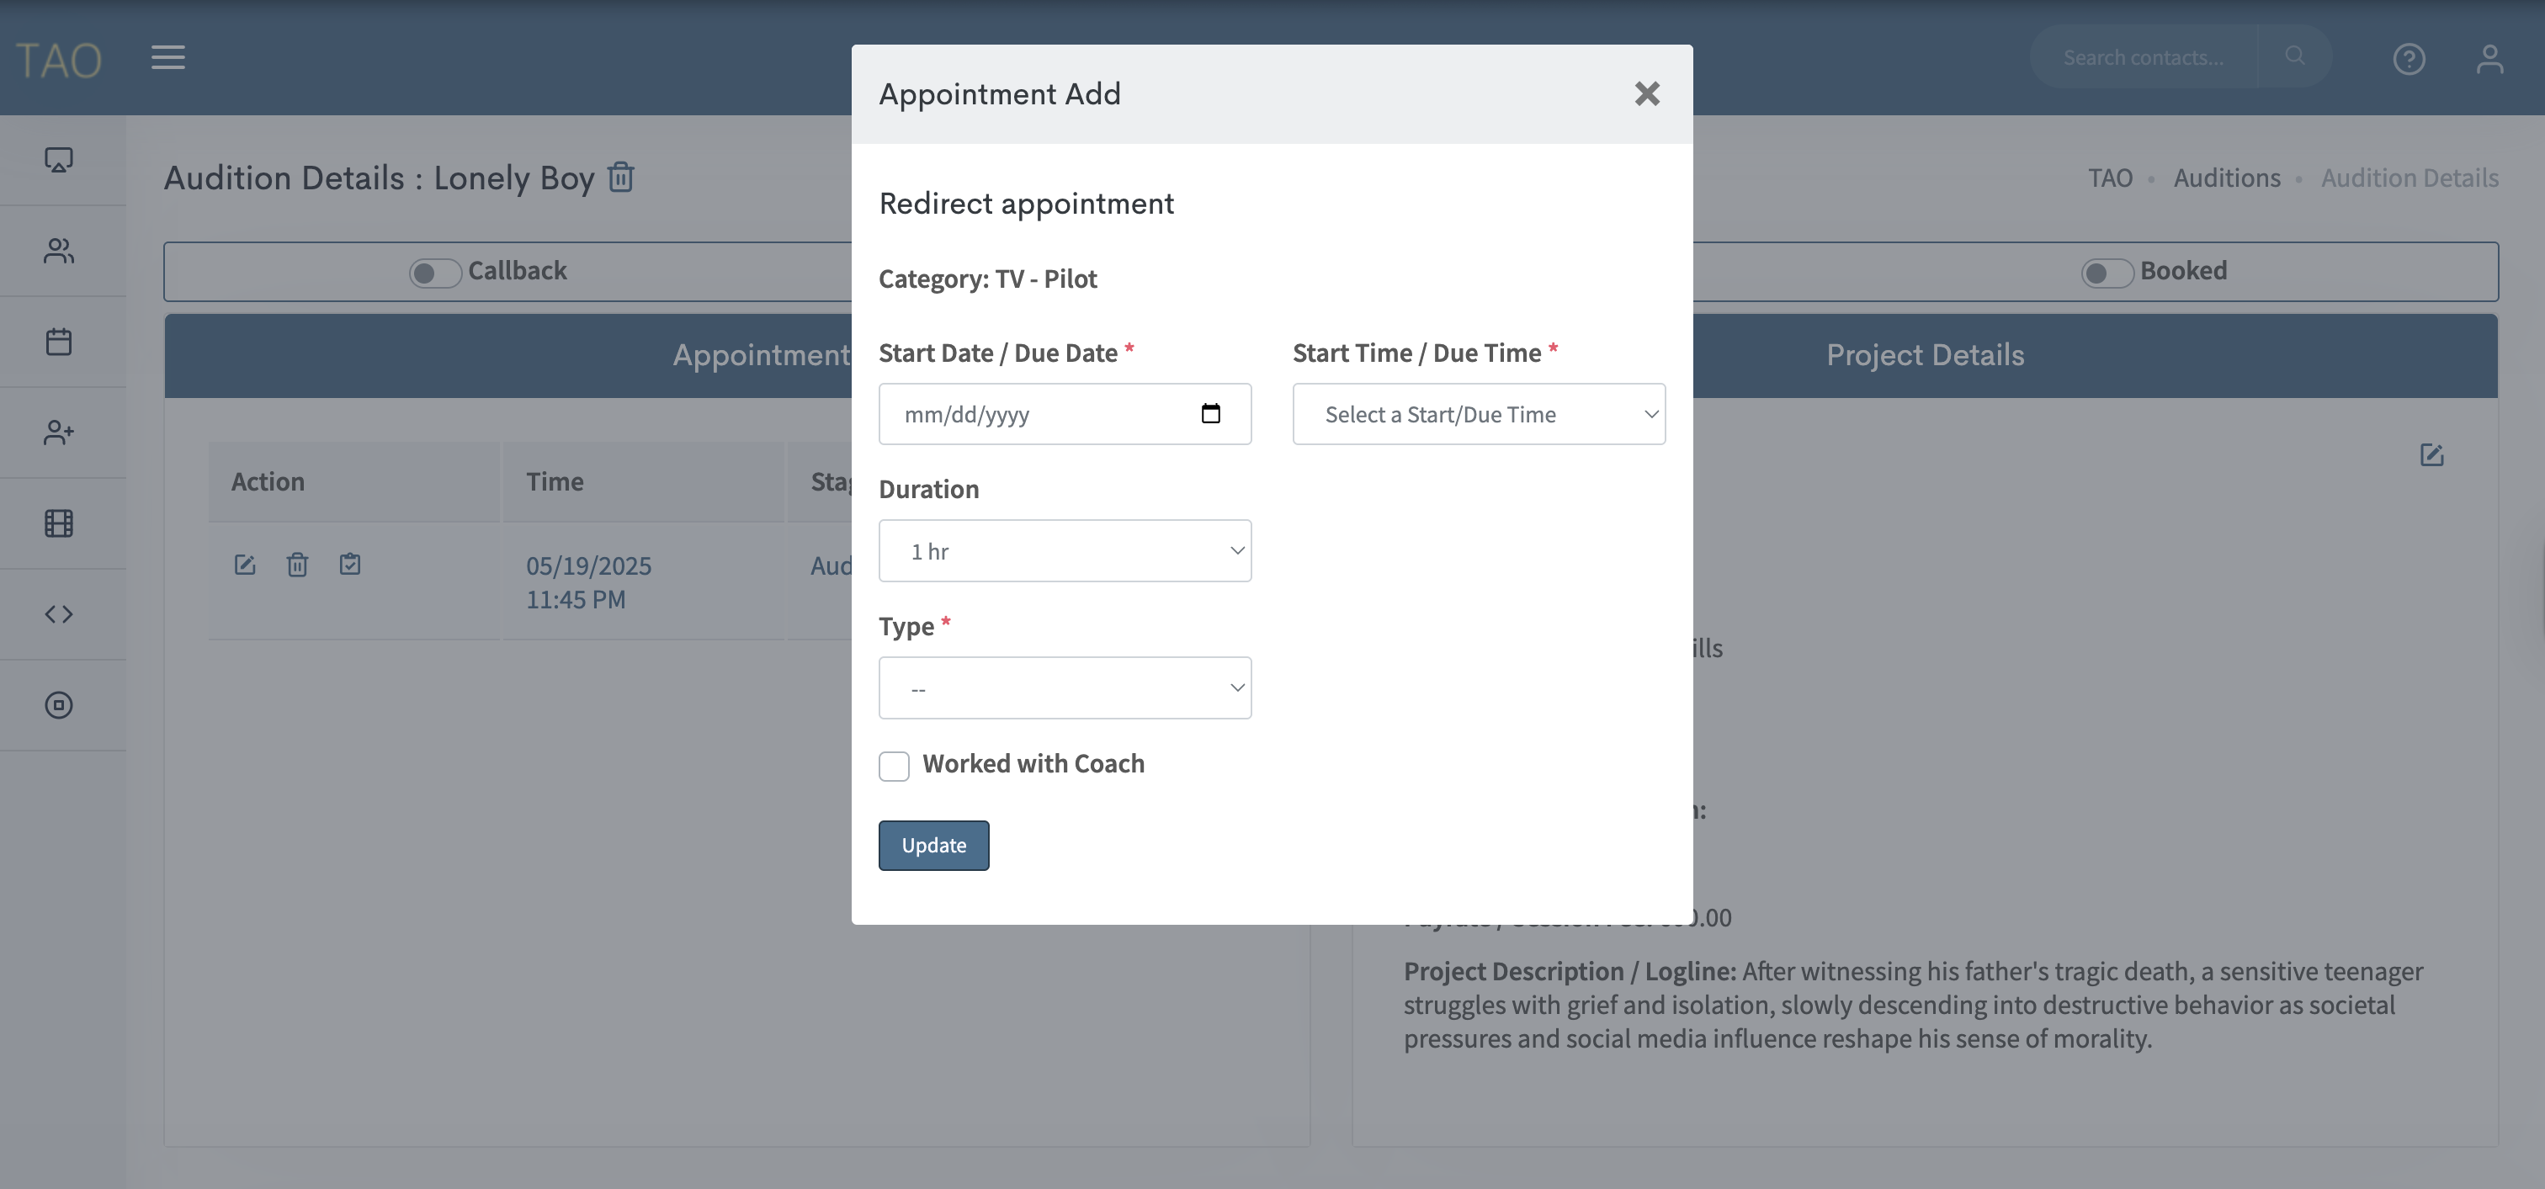Go to Auditions breadcrumb link
Screen dimensions: 2545x1189
click(2227, 178)
